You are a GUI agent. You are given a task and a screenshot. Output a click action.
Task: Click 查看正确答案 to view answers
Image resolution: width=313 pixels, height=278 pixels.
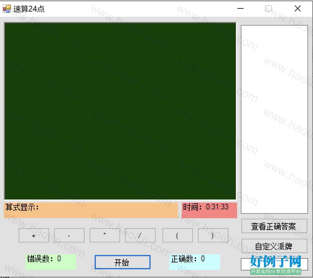point(274,226)
